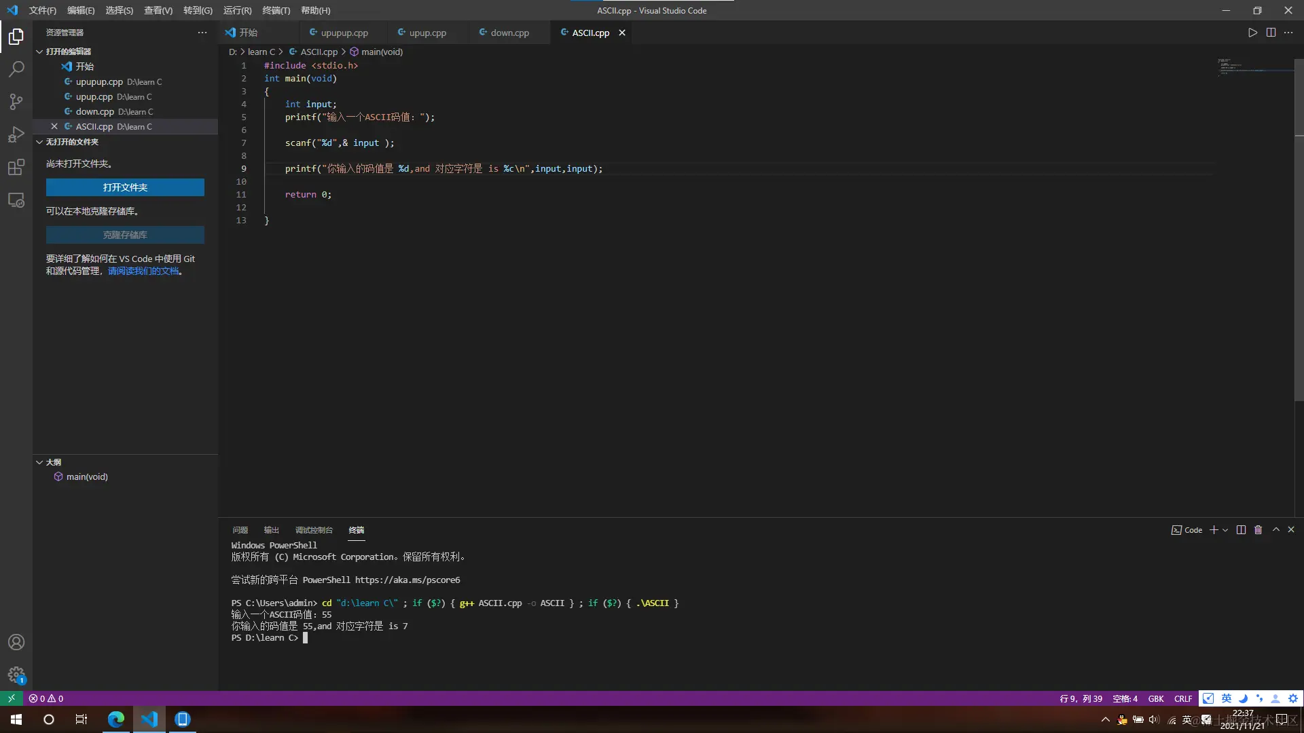The image size is (1304, 733).
Task: Open the Accounts icon
Action: [x=16, y=642]
